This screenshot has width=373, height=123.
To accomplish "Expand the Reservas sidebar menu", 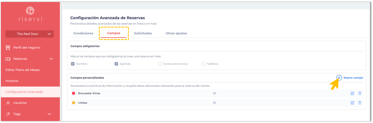I will click(x=51, y=59).
